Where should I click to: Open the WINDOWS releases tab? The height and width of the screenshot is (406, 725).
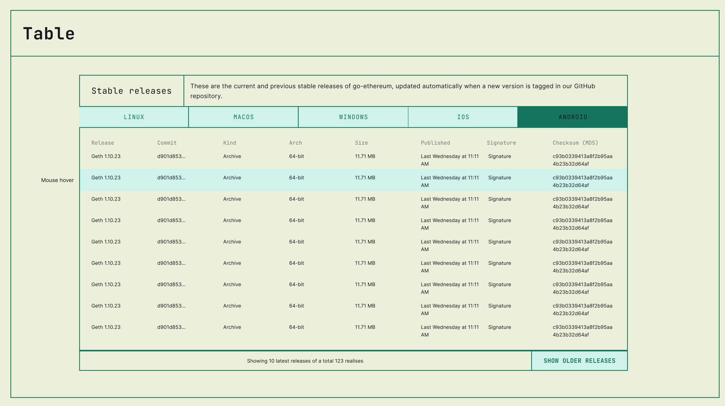click(353, 117)
